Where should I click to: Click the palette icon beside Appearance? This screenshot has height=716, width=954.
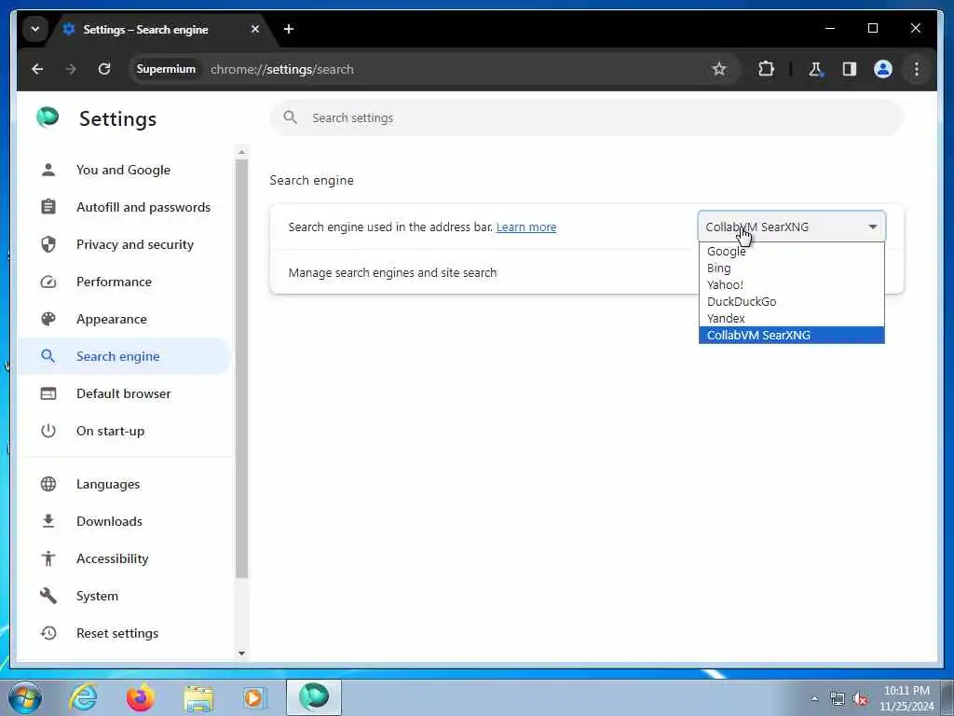click(x=48, y=319)
